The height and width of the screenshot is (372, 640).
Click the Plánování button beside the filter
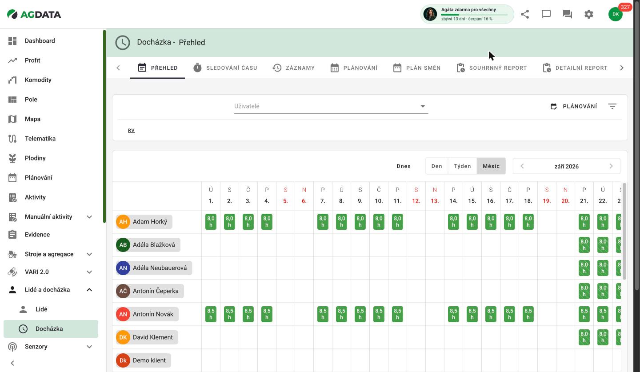[x=573, y=106]
